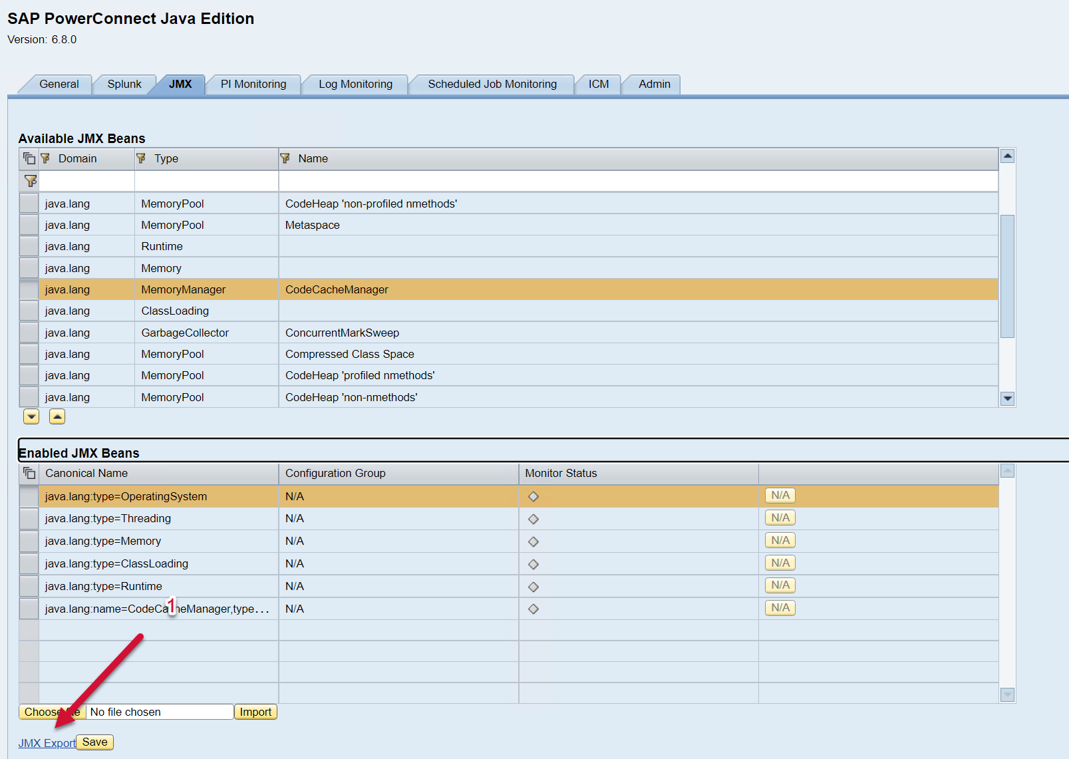Viewport: 1069px width, 759px height.
Task: Click yellow move-up arrow below Available beans
Action: [57, 416]
